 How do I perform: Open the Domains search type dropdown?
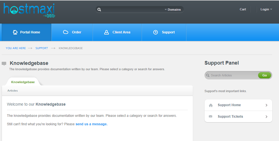click(x=172, y=10)
